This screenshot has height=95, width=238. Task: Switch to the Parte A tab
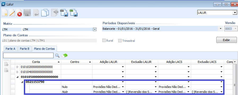pos(10,49)
